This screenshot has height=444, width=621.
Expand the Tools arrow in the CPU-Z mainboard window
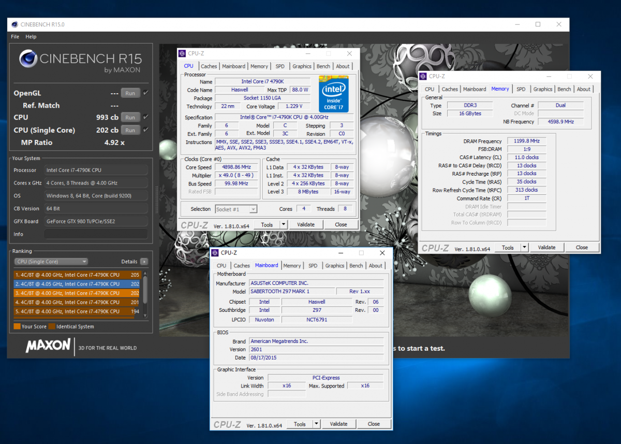click(x=316, y=424)
